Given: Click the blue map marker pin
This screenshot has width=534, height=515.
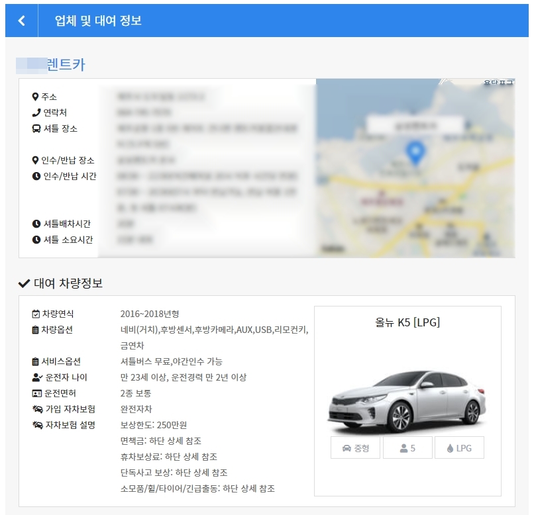Looking at the screenshot, I should 415,153.
